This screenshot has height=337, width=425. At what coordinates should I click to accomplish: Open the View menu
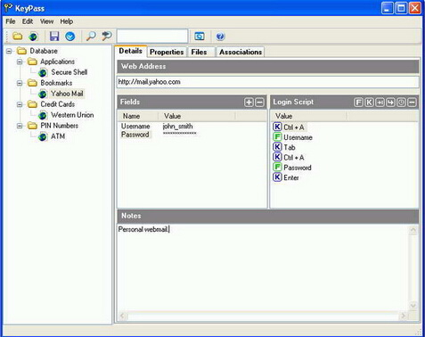point(46,21)
